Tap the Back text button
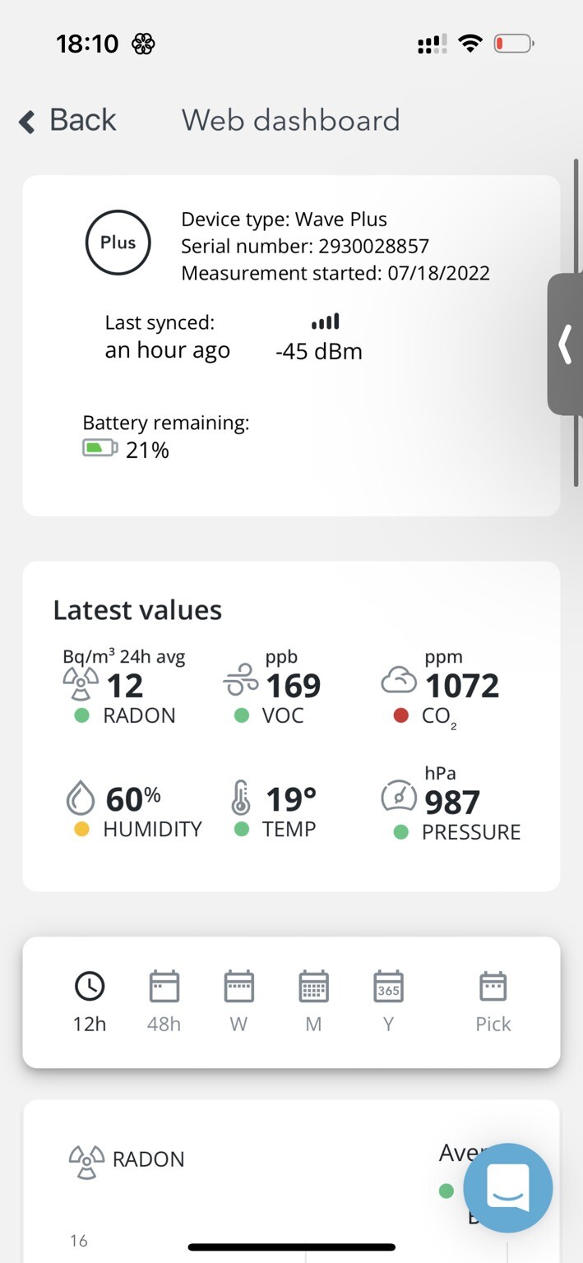583x1263 pixels. click(82, 120)
